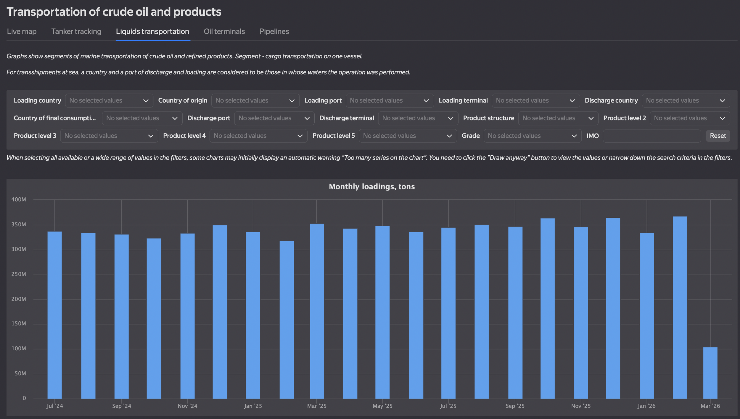Click the Product level 3 chevron
The image size is (740, 419).
(150, 136)
